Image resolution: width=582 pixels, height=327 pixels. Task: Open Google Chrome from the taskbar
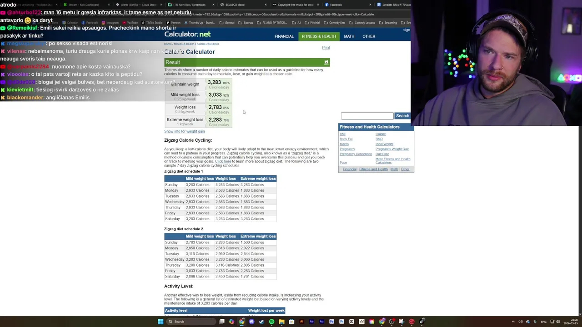tap(241, 322)
